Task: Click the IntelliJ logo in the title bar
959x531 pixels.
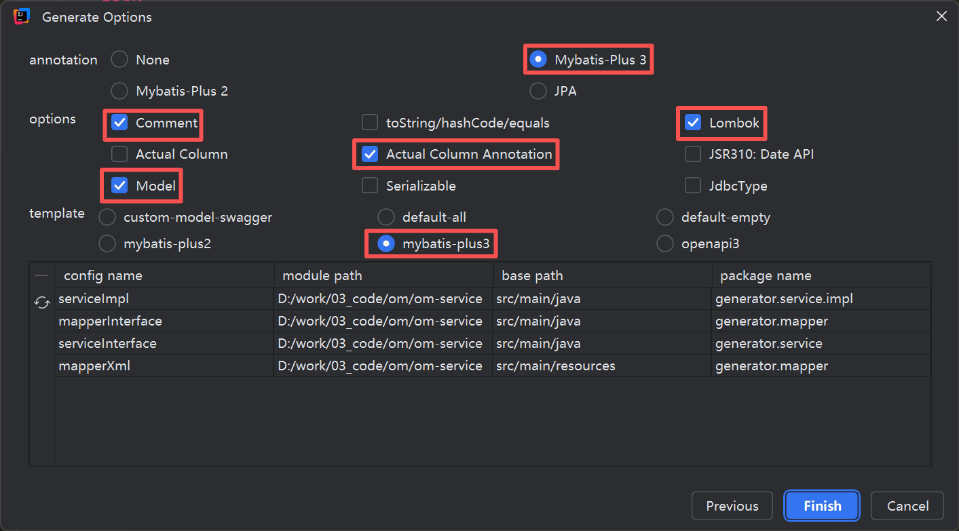Action: coord(22,17)
